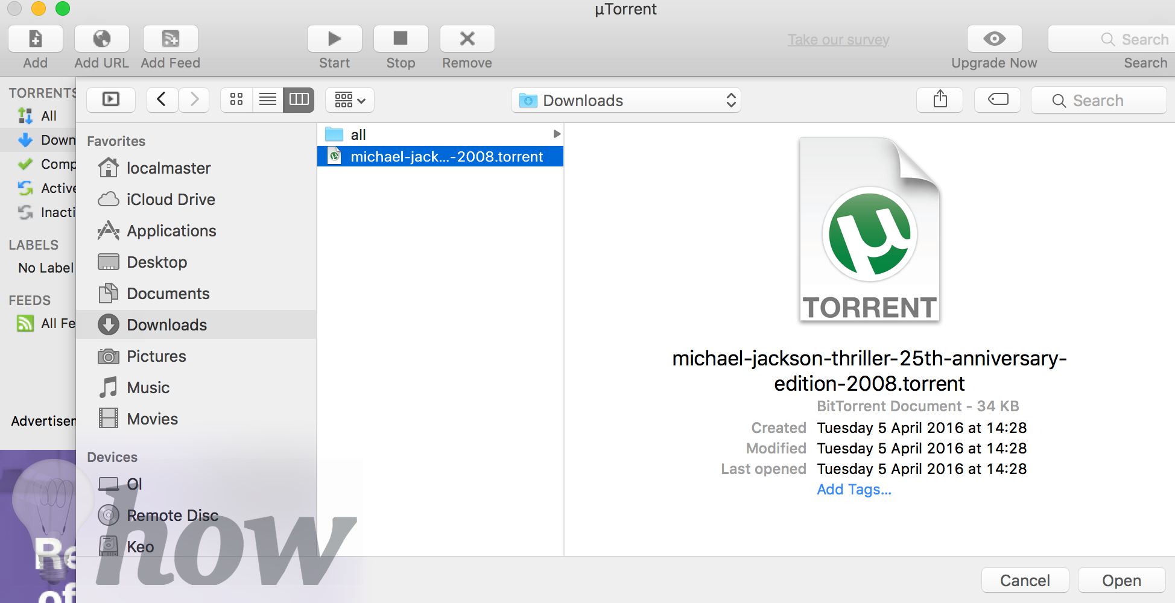Go back with the left chevron

pyautogui.click(x=162, y=99)
